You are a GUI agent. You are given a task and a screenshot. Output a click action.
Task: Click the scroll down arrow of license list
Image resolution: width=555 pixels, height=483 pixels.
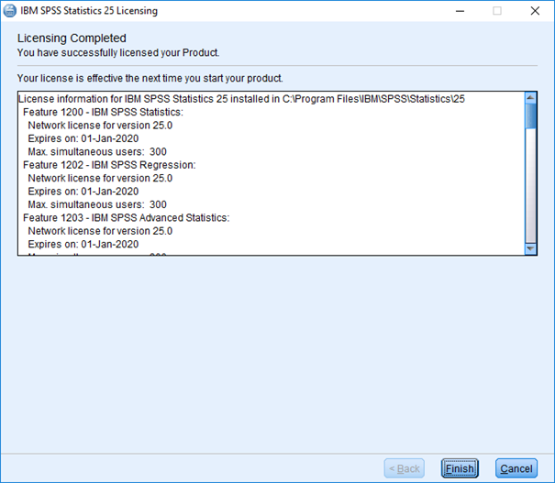click(x=530, y=248)
